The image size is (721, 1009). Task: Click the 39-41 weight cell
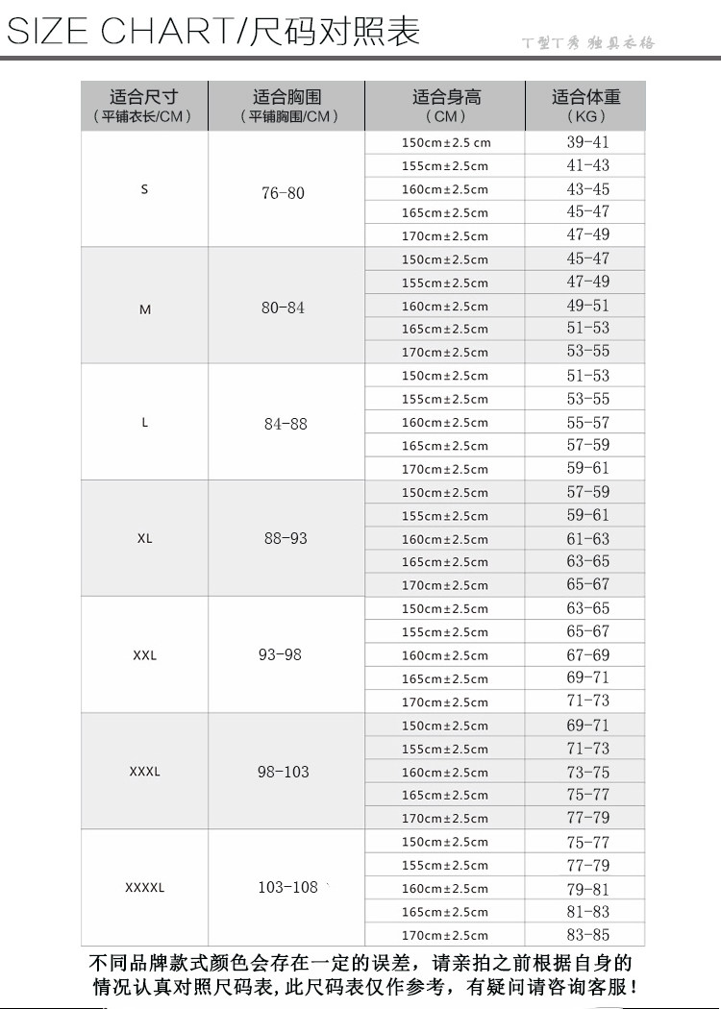585,142
